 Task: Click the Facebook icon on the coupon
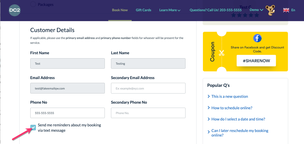(257, 38)
